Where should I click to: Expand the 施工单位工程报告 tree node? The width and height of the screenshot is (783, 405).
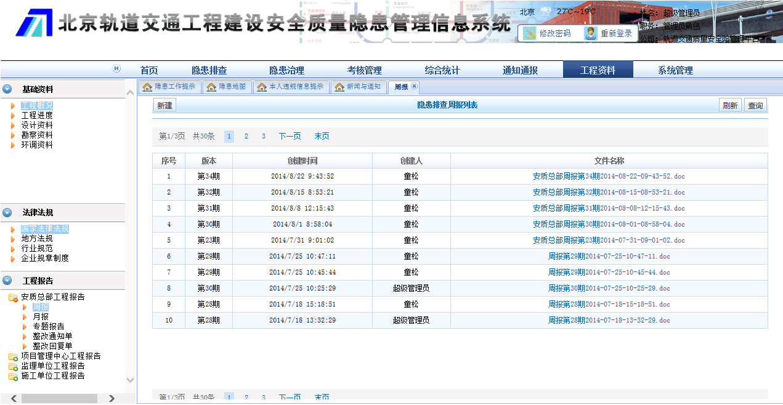click(x=12, y=376)
